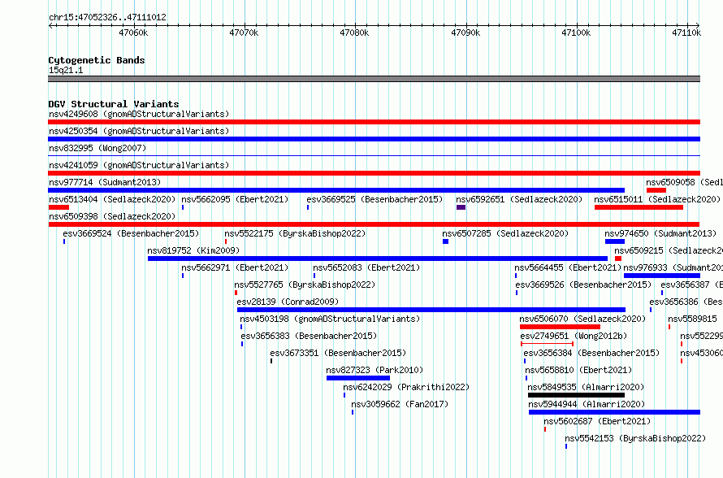Open nsv4241059 gnomADStructuralVariants entry

coord(139,165)
